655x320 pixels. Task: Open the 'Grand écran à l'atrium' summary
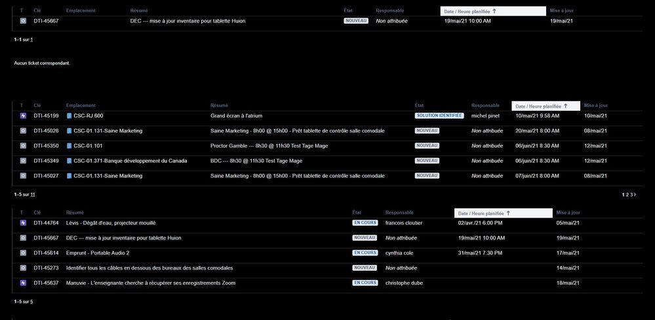pyautogui.click(x=237, y=115)
